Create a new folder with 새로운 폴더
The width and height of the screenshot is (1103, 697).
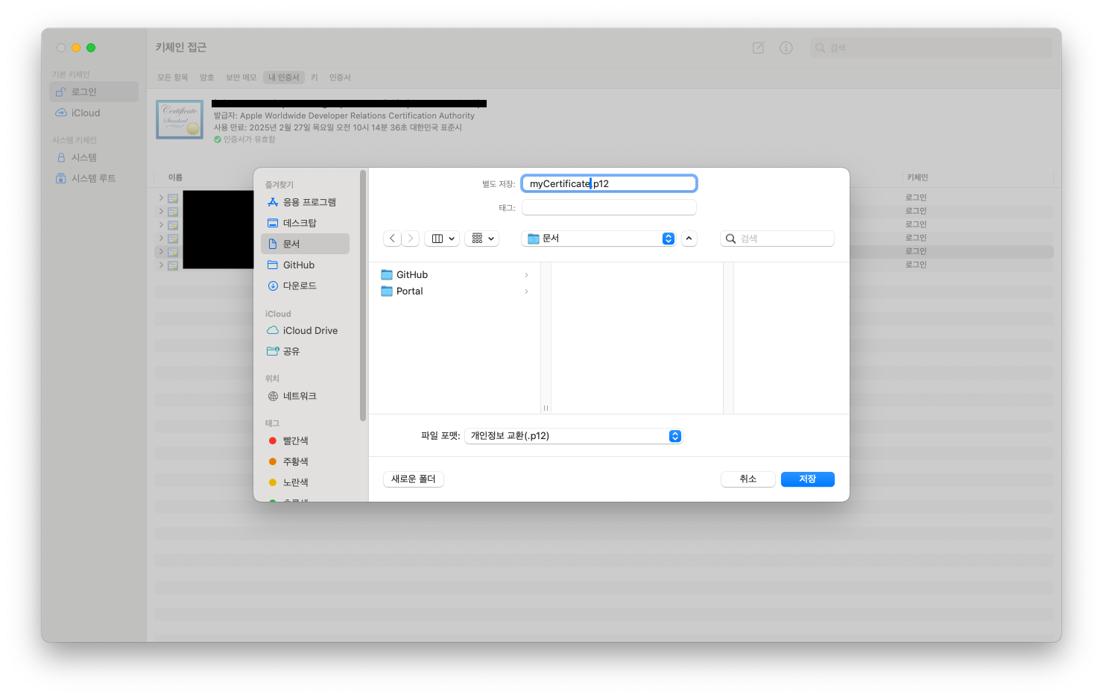pyautogui.click(x=414, y=479)
